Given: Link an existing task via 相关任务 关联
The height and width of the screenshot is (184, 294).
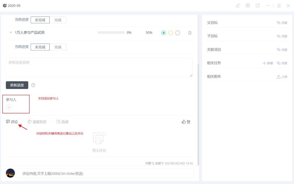Looking at the screenshot, I should (282, 63).
